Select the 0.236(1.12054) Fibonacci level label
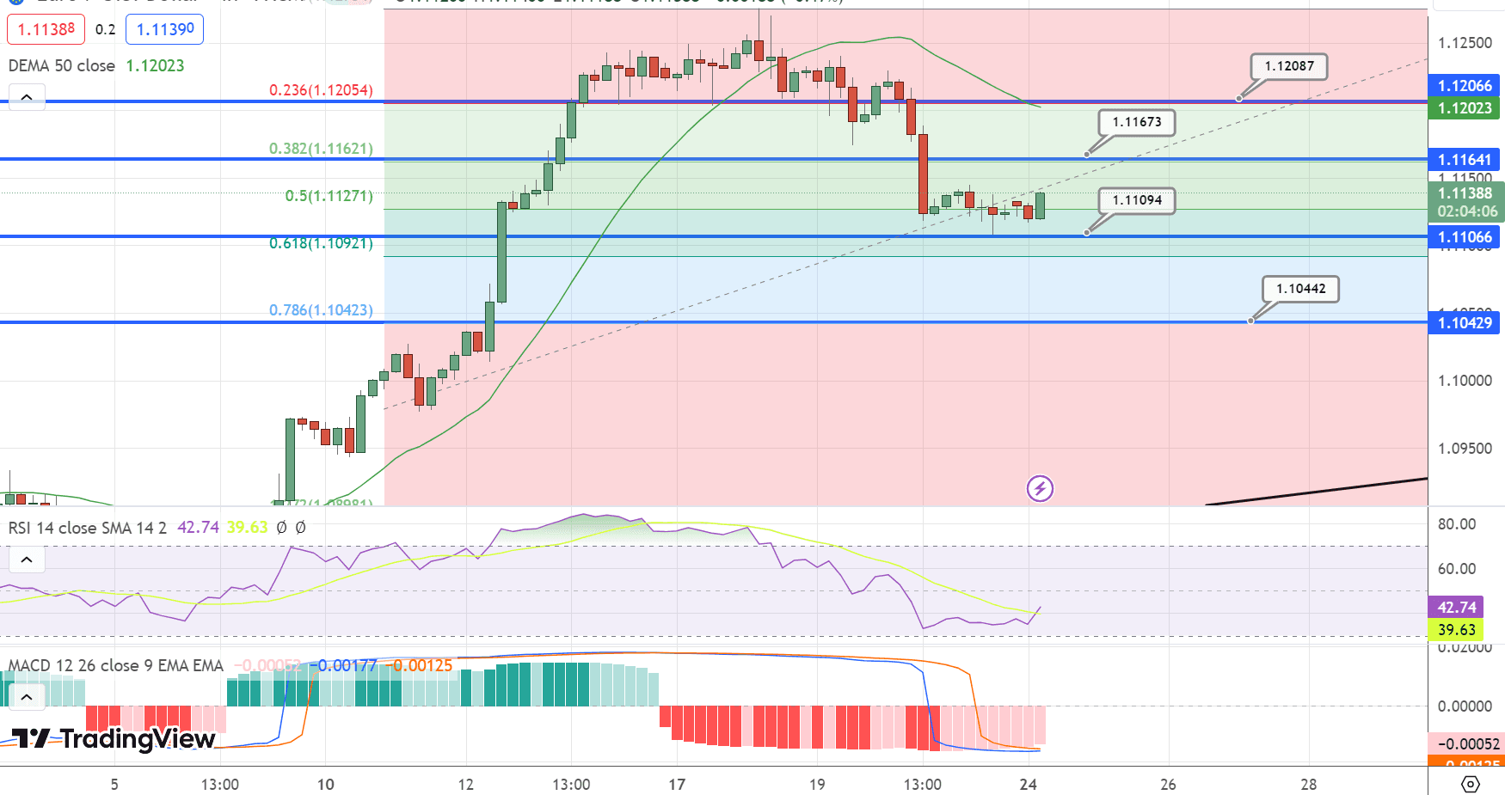1505x795 pixels. pos(321,90)
